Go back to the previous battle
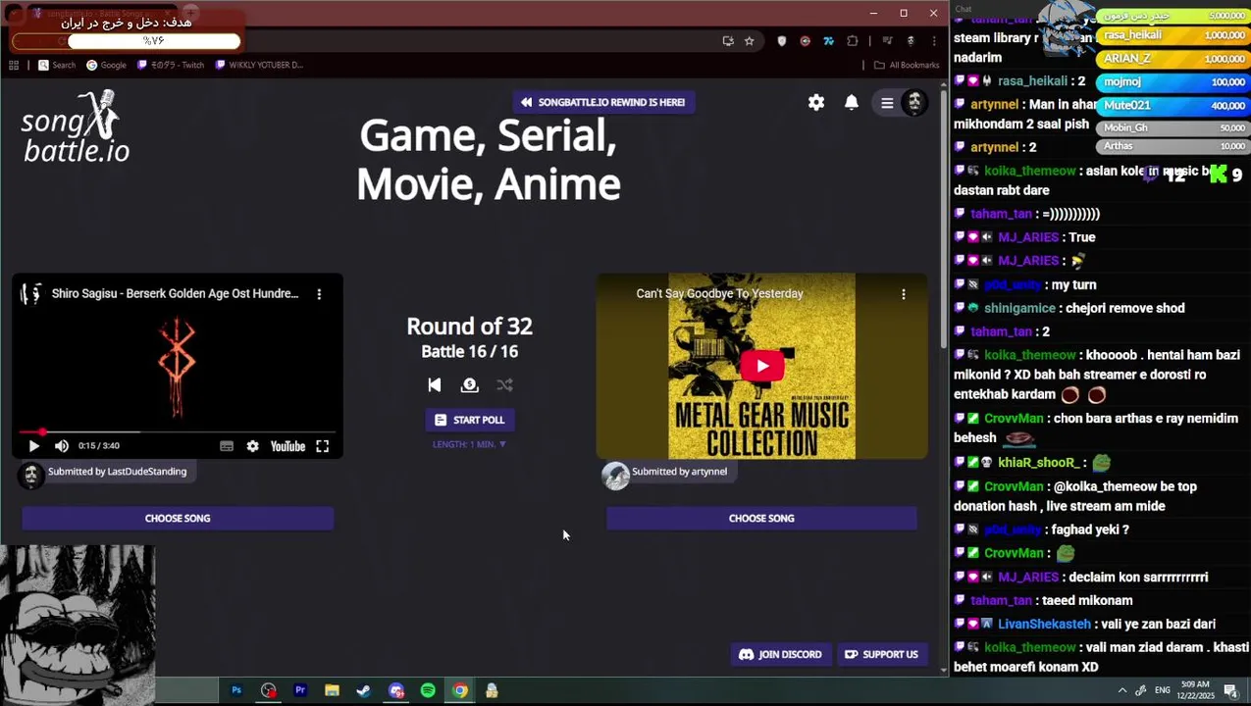 click(x=435, y=385)
